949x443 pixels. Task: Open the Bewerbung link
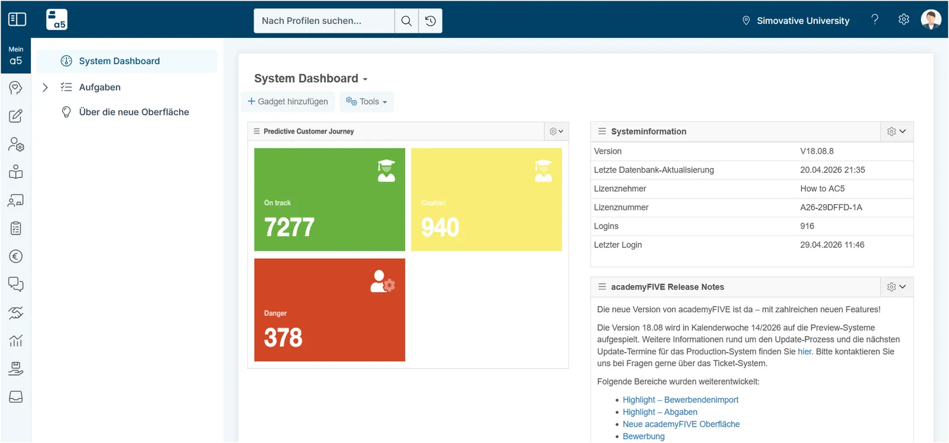coord(644,437)
